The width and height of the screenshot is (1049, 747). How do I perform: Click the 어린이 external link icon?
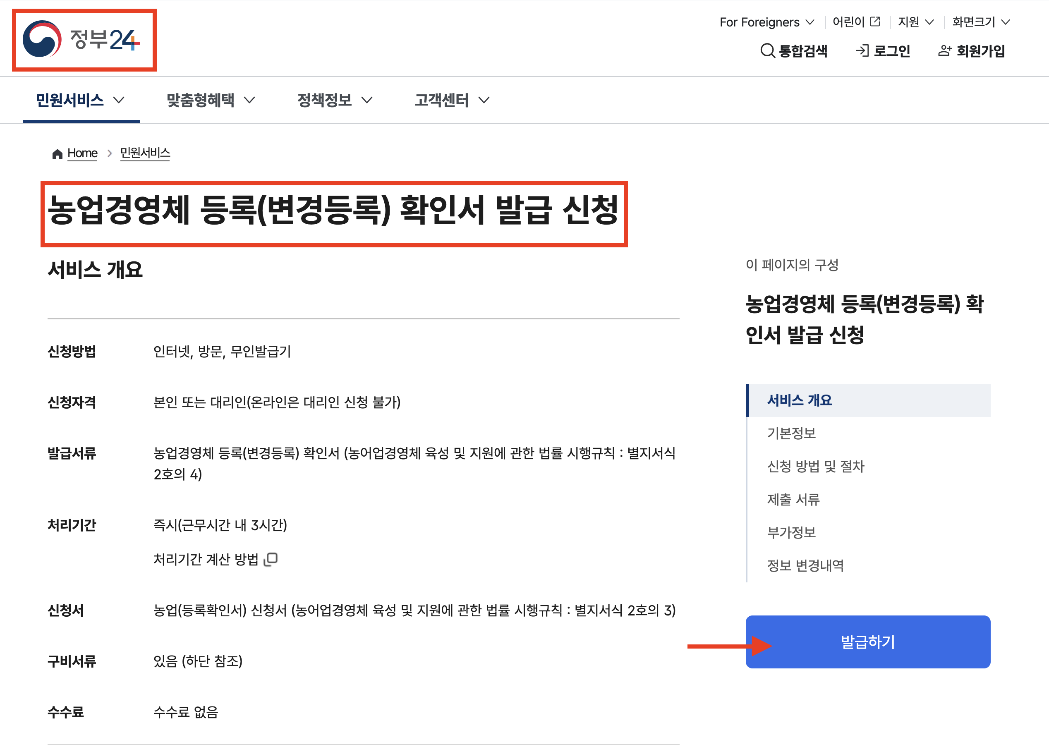click(x=875, y=22)
